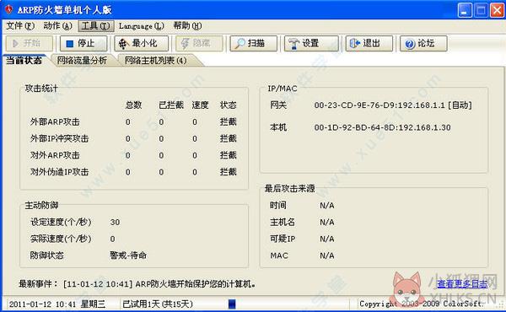This screenshot has width=506, height=312.
Task: Click the trial progress bar in status bar
Action: [232, 304]
